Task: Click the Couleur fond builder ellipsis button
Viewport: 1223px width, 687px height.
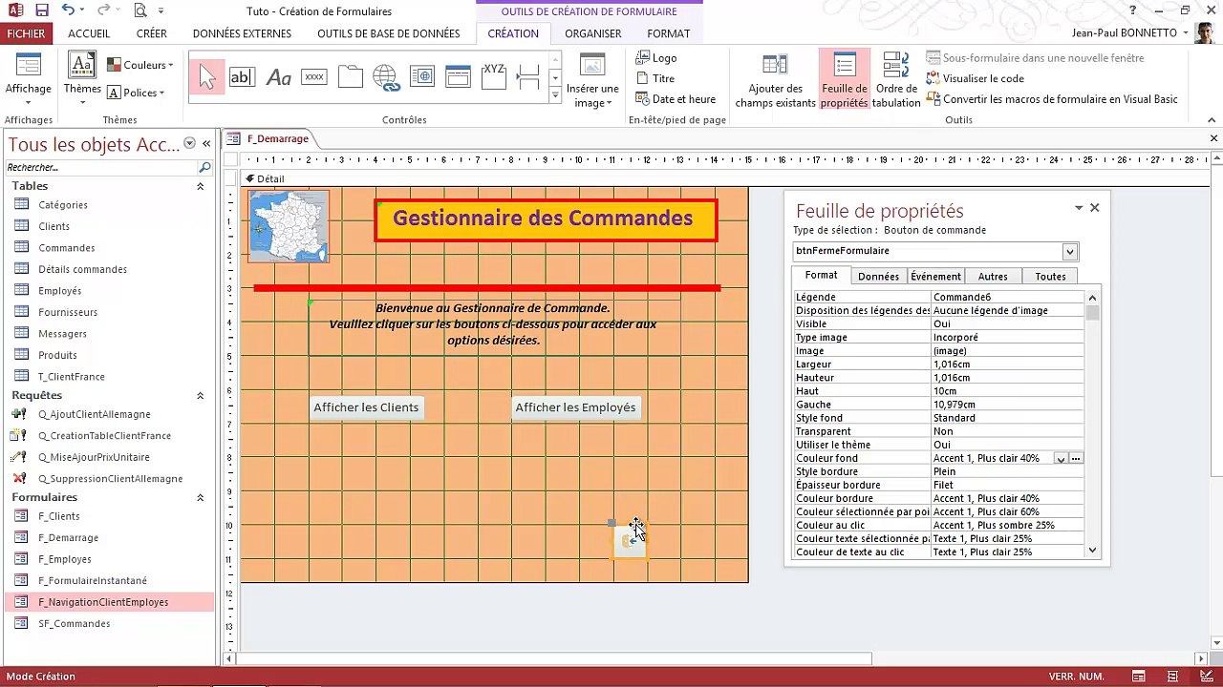Action: [1076, 459]
